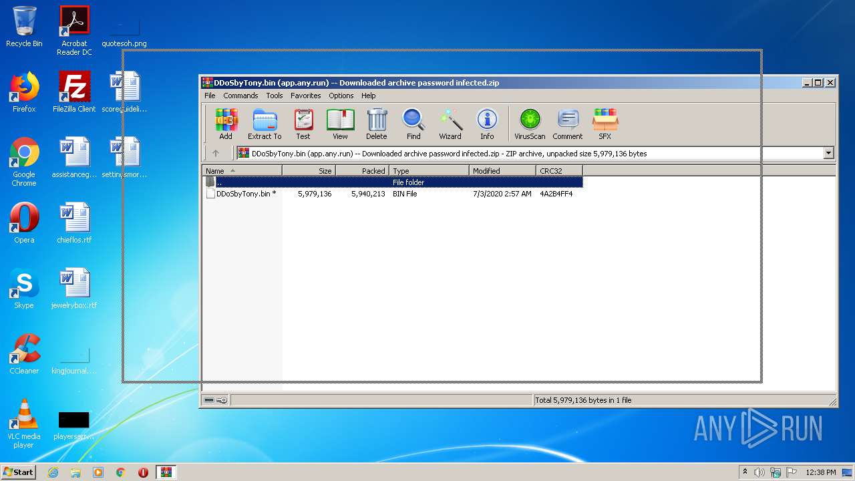Sort by CRC32 column header
The image size is (855, 481).
(559, 171)
